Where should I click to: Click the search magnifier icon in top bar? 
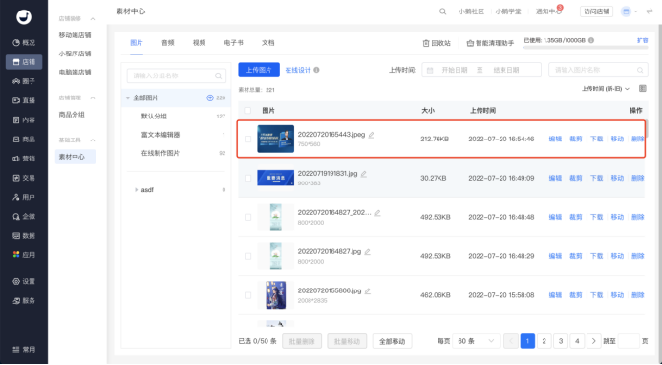[x=442, y=11]
